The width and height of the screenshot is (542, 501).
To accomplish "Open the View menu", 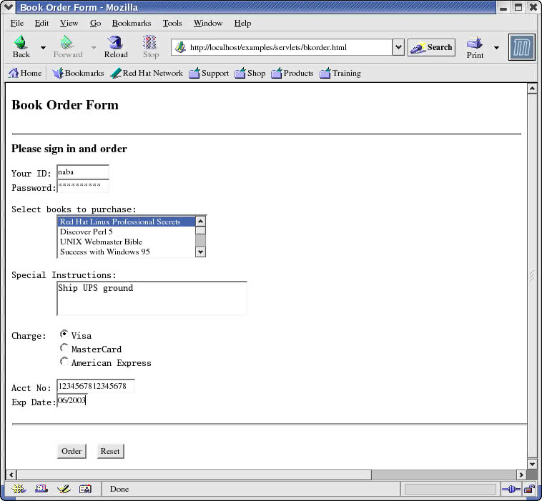I will [69, 23].
